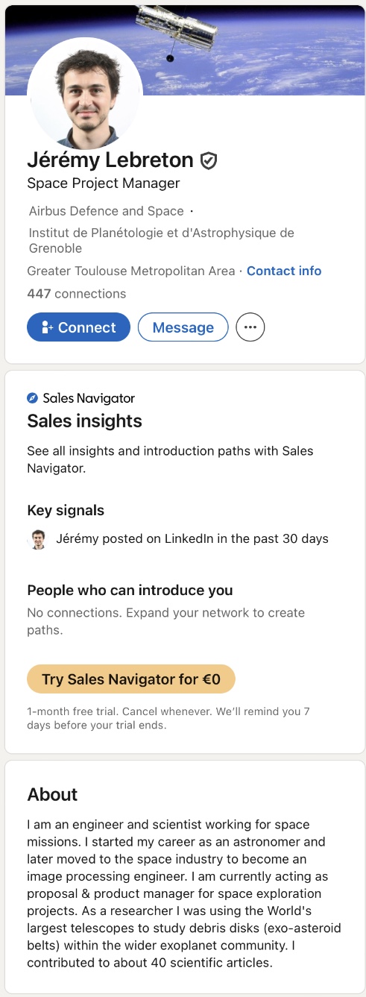Click Try Sales Navigator for €0
The image size is (366, 997).
[x=131, y=679]
